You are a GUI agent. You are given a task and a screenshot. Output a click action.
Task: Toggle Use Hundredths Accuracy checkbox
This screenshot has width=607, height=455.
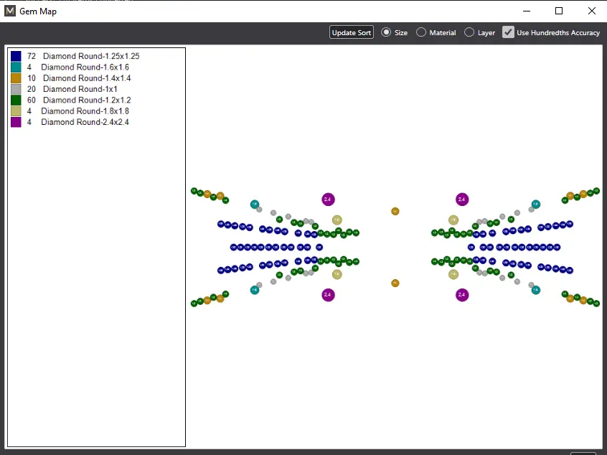pos(508,32)
